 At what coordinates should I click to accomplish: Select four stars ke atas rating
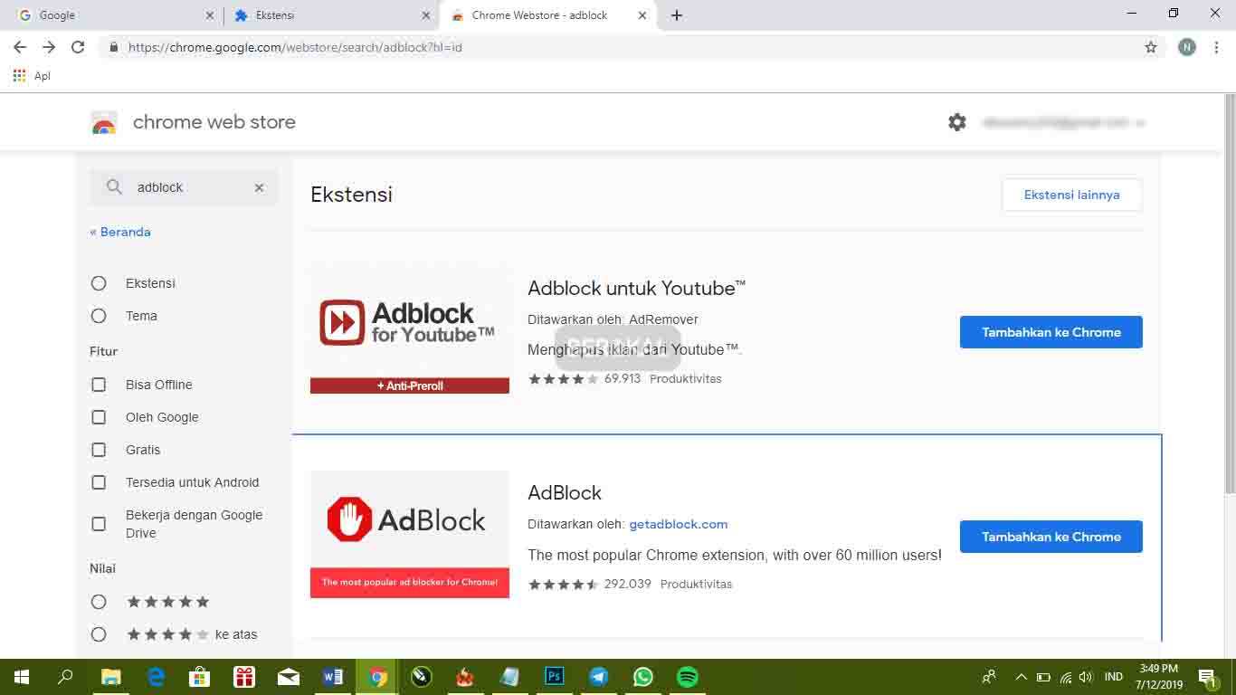(99, 634)
